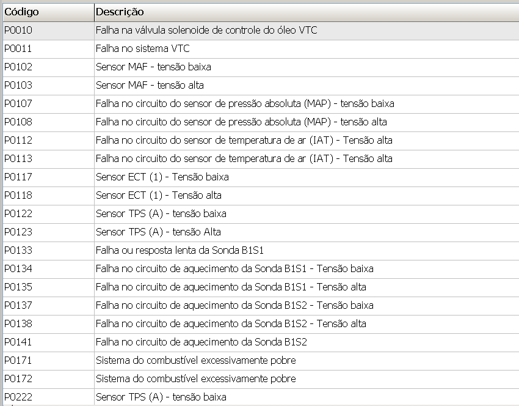519x406 pixels.
Task: Click the Descrição column header
Action: click(120, 12)
